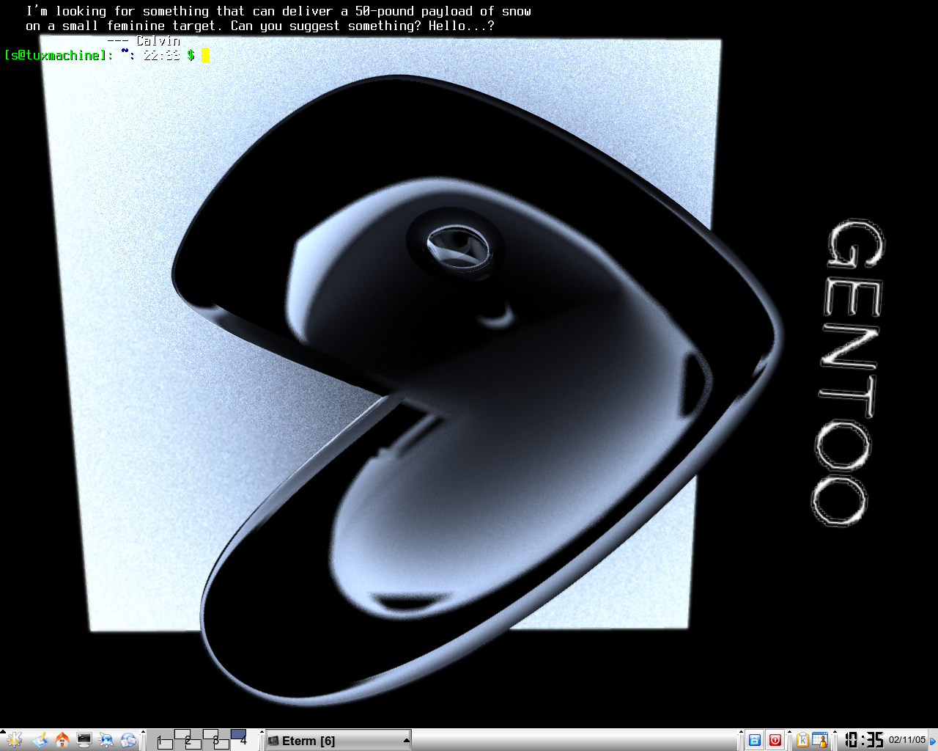The image size is (938, 751).
Task: Open the Klipper clipboard tray icon
Action: [802, 740]
